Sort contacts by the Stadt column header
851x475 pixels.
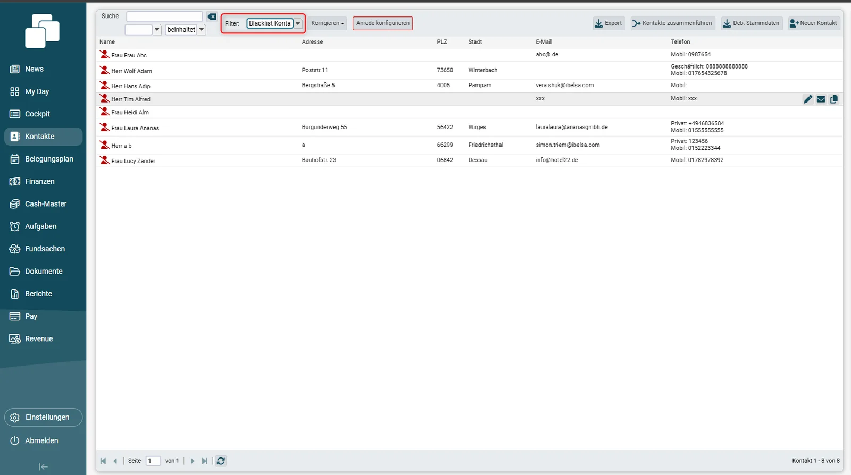click(475, 42)
